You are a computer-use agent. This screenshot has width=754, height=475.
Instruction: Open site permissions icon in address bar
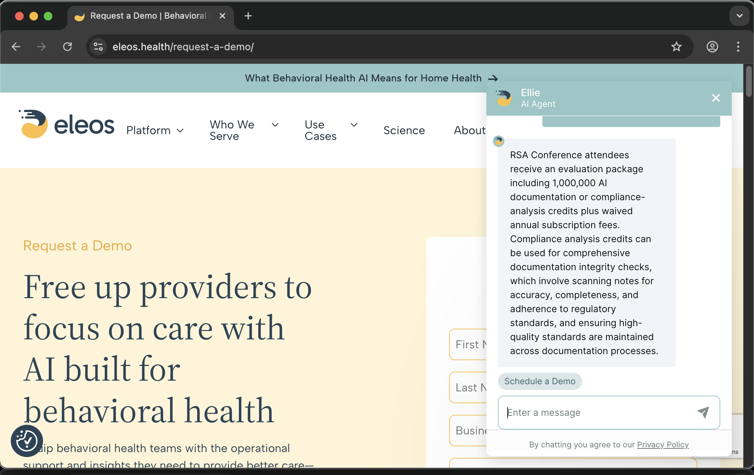[x=98, y=47]
